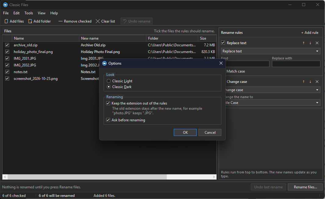The height and width of the screenshot is (199, 325).
Task: Click the horizontal scrollbar thumb
Action: [87, 177]
